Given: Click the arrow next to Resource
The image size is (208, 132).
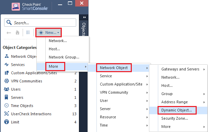Looking at the screenshot, I should (147, 117).
